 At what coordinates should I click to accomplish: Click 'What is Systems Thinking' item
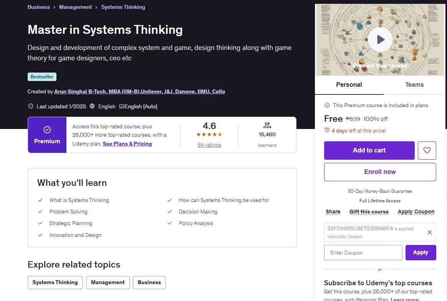(79, 200)
